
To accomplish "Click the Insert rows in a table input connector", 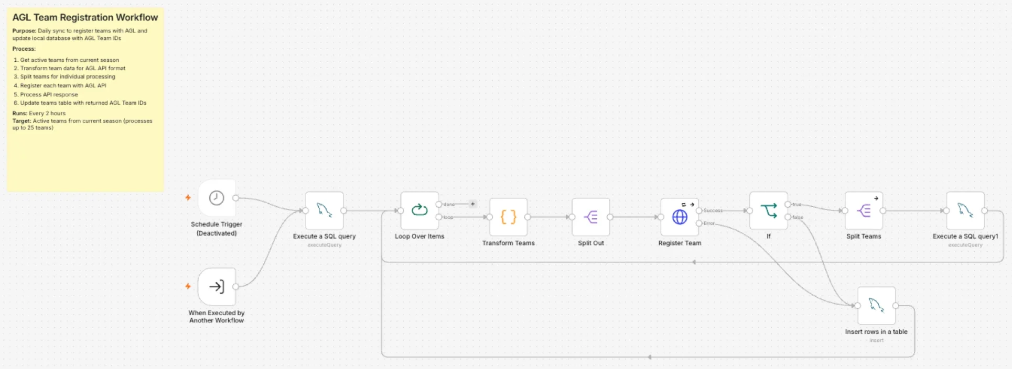I will click(x=857, y=306).
